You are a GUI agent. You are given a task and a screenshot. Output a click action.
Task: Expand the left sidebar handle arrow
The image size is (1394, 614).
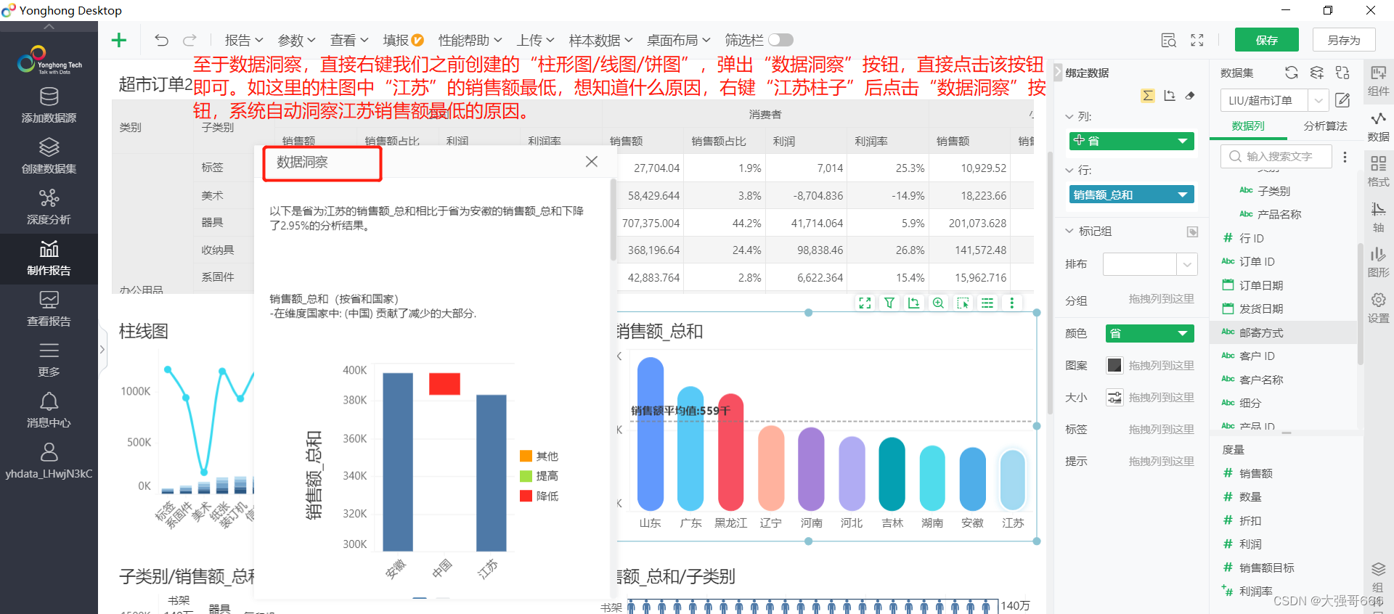tap(102, 349)
